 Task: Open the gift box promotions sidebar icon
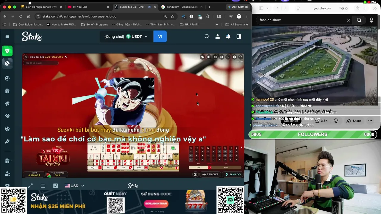click(7, 91)
